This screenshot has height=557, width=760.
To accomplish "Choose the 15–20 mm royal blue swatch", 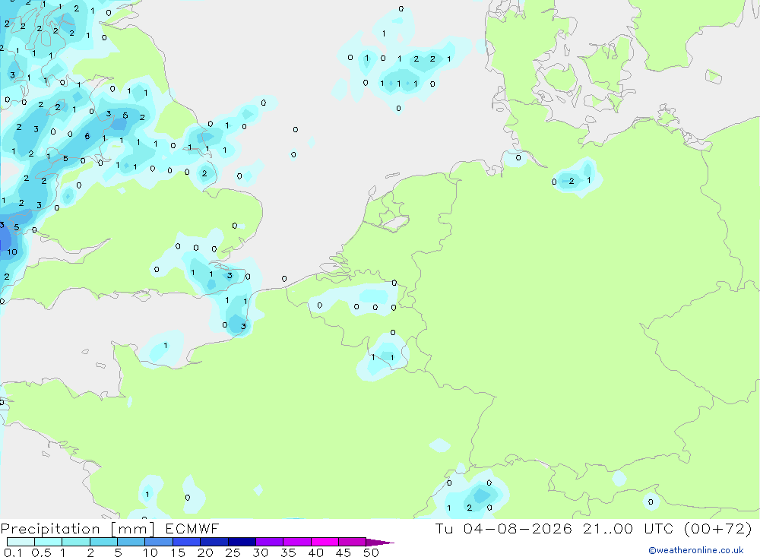I will 187,542.
